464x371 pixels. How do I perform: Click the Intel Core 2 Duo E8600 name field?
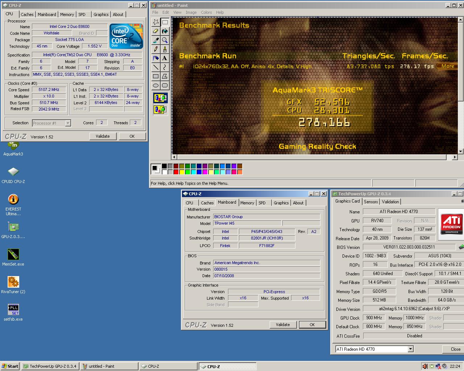click(70, 26)
